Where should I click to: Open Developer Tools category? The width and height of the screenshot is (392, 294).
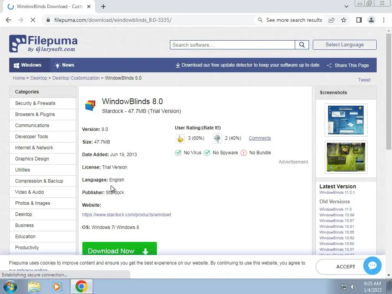coord(43,137)
